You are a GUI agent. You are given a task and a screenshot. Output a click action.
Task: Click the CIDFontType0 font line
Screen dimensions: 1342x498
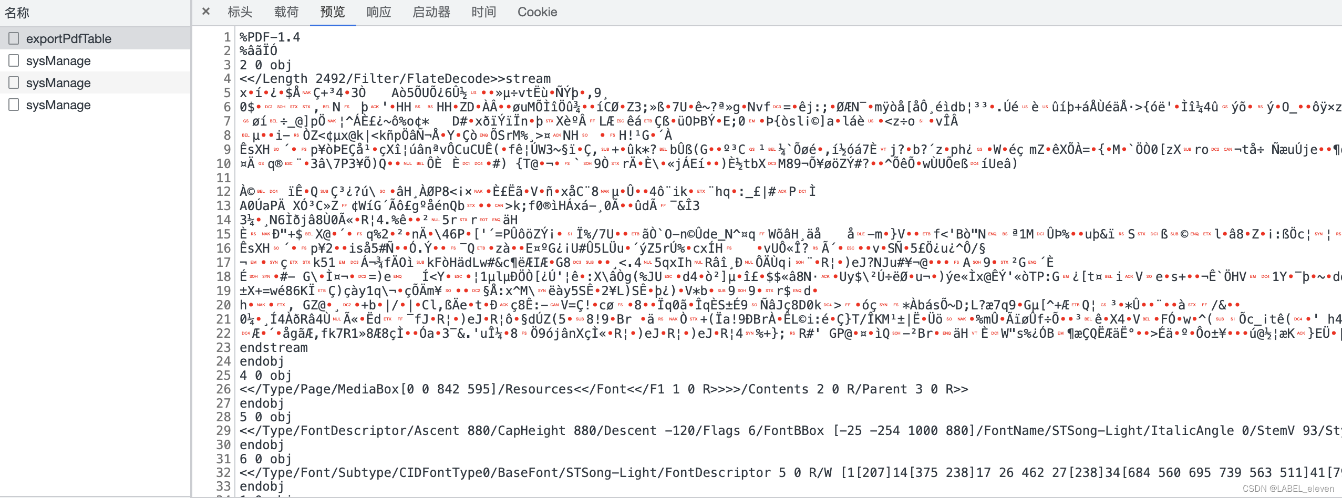point(791,473)
